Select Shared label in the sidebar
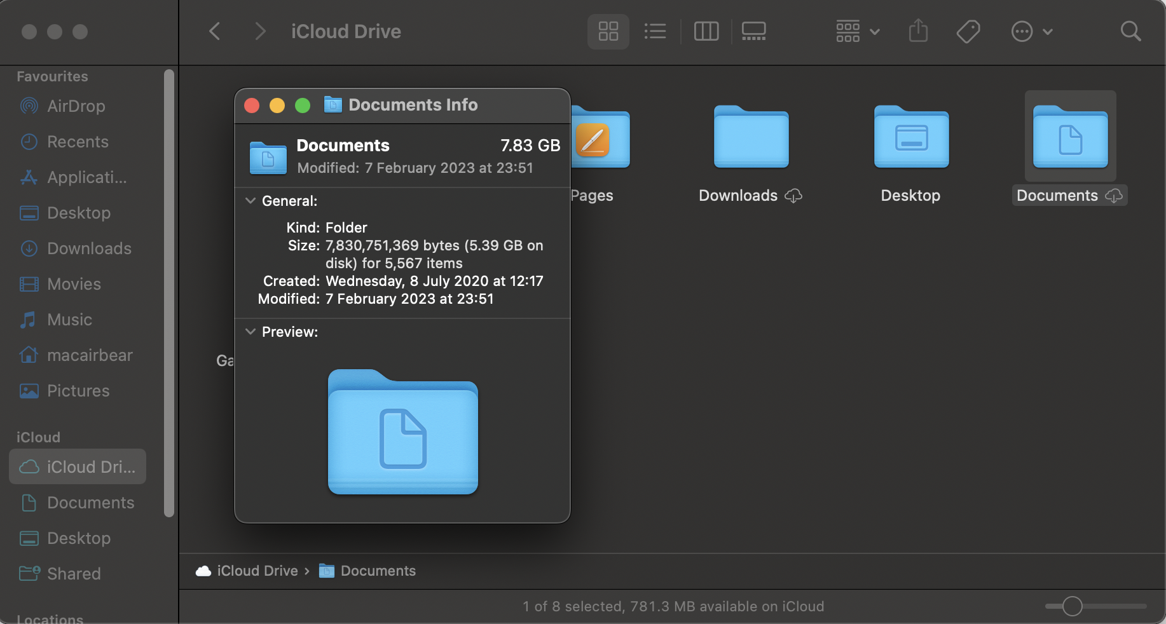 tap(74, 574)
